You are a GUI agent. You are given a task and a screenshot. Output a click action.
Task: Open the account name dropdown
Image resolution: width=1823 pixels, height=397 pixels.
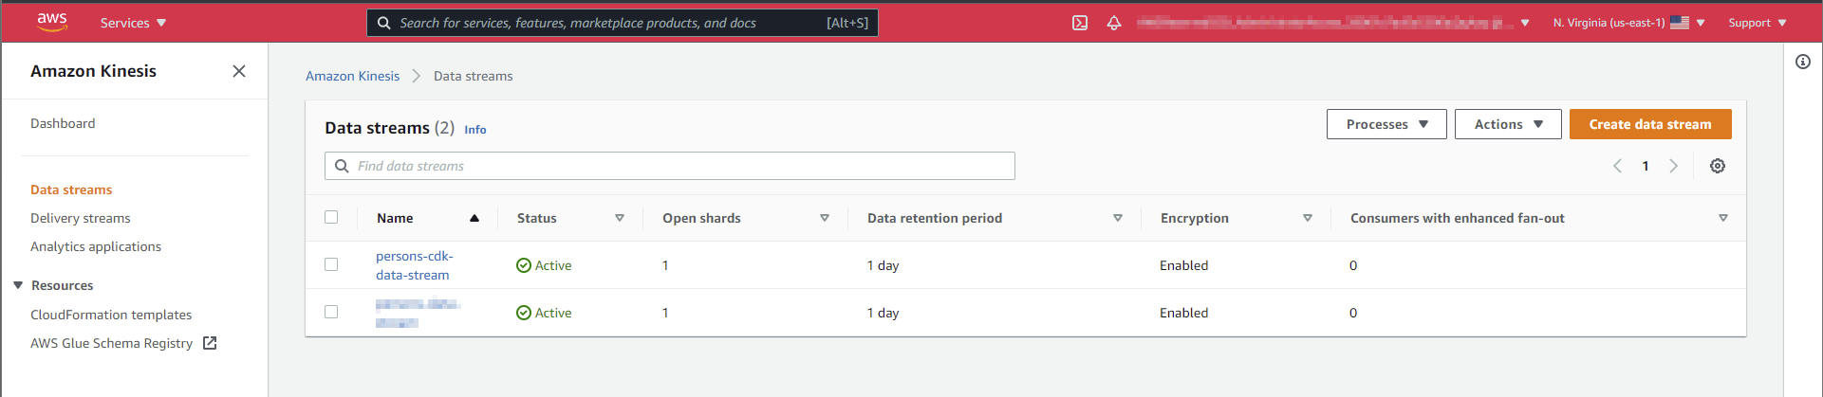pos(1333,23)
